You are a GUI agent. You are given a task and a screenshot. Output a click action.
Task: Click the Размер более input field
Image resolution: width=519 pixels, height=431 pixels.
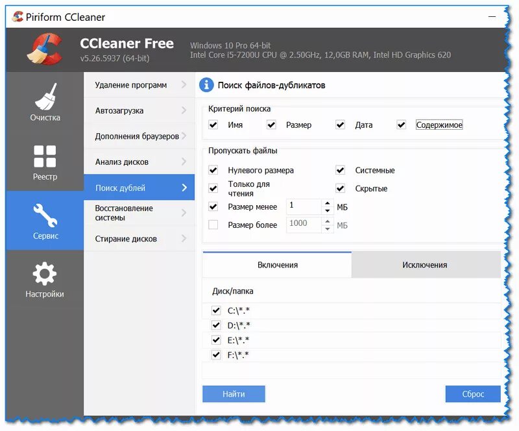(x=304, y=225)
